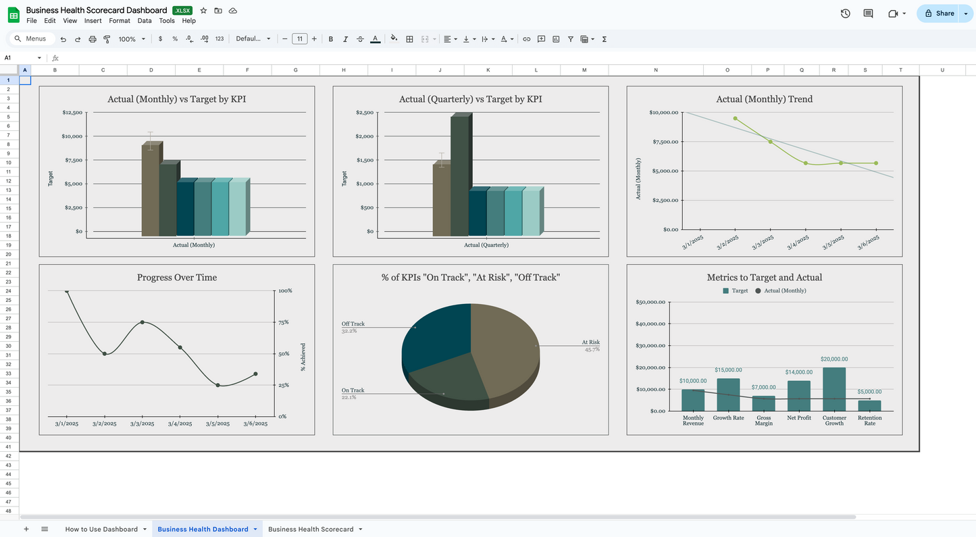Click the insert link icon
This screenshot has height=537, width=976.
(x=527, y=39)
